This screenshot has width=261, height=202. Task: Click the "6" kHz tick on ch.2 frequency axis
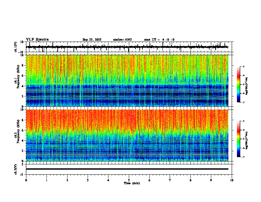pyautogui.click(x=23, y=130)
